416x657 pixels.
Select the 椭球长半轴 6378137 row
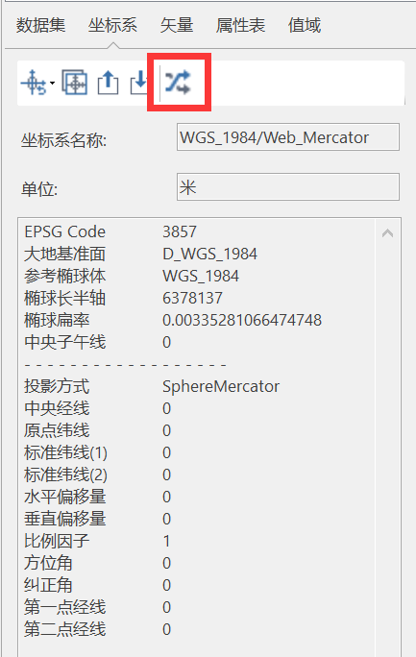tap(197, 298)
